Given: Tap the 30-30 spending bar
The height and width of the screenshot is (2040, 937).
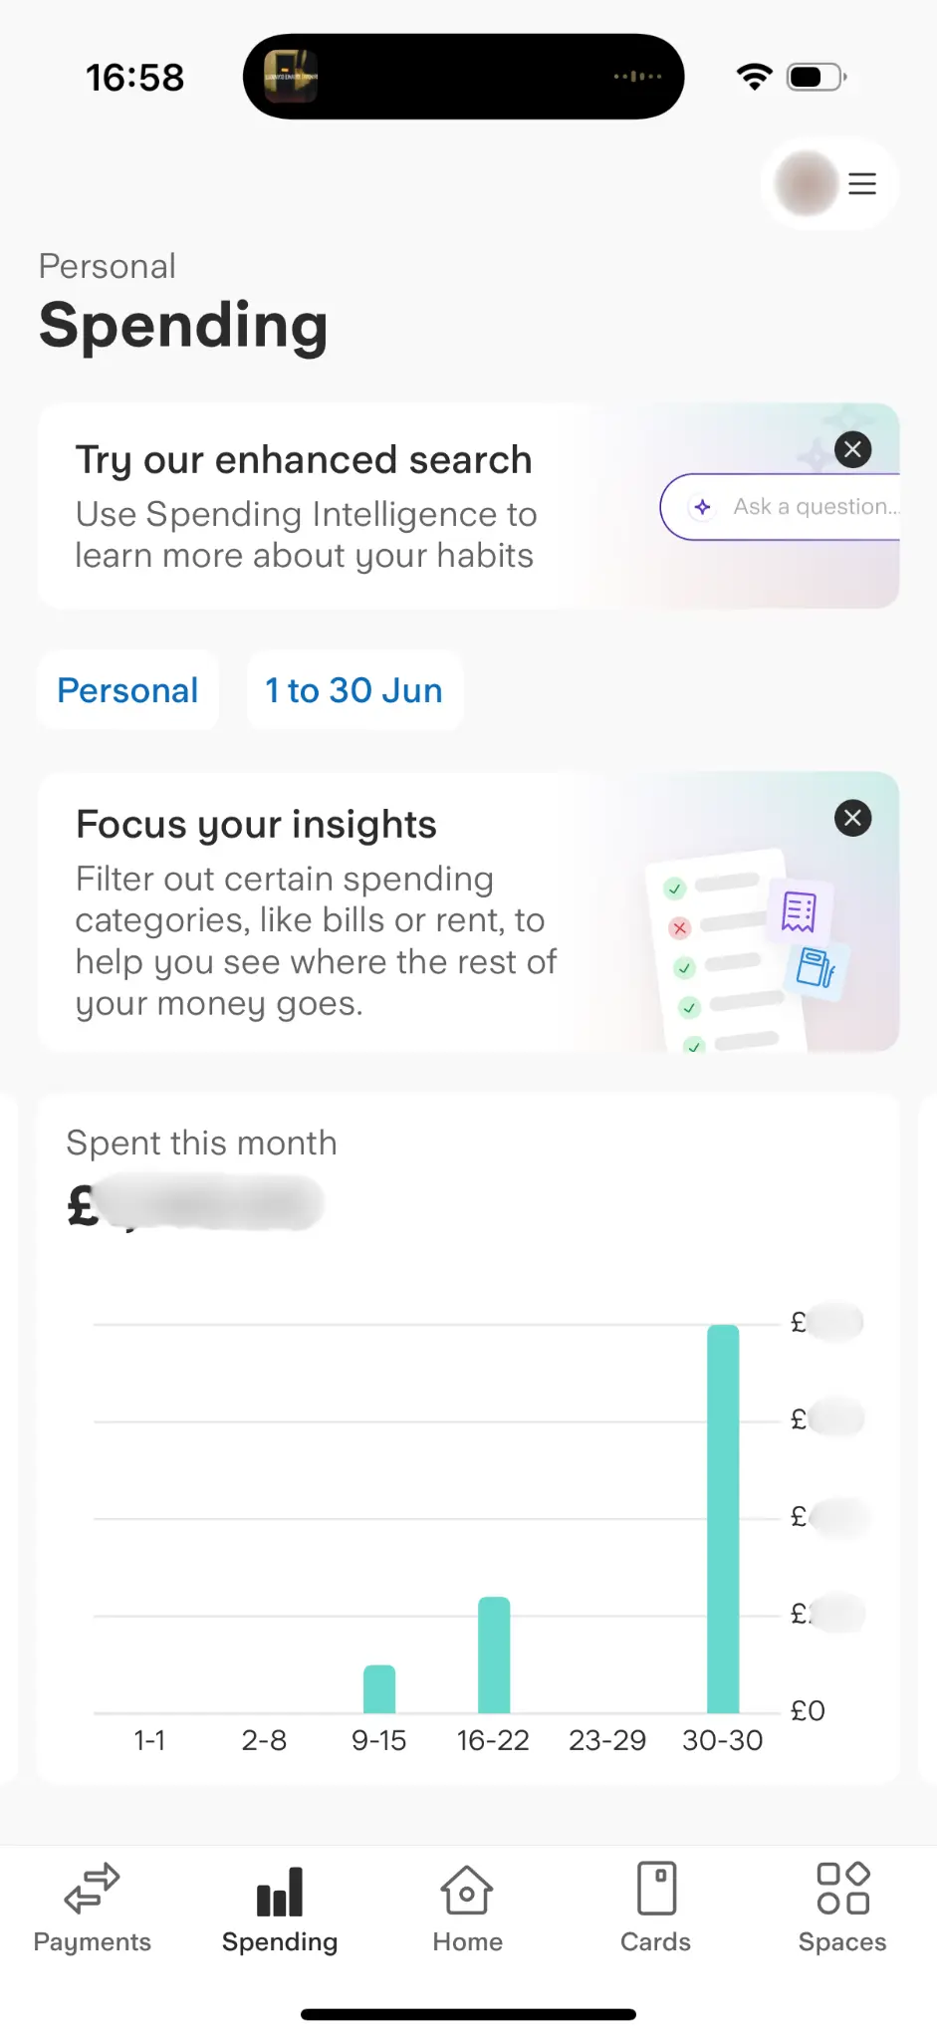Looking at the screenshot, I should click(x=723, y=1519).
